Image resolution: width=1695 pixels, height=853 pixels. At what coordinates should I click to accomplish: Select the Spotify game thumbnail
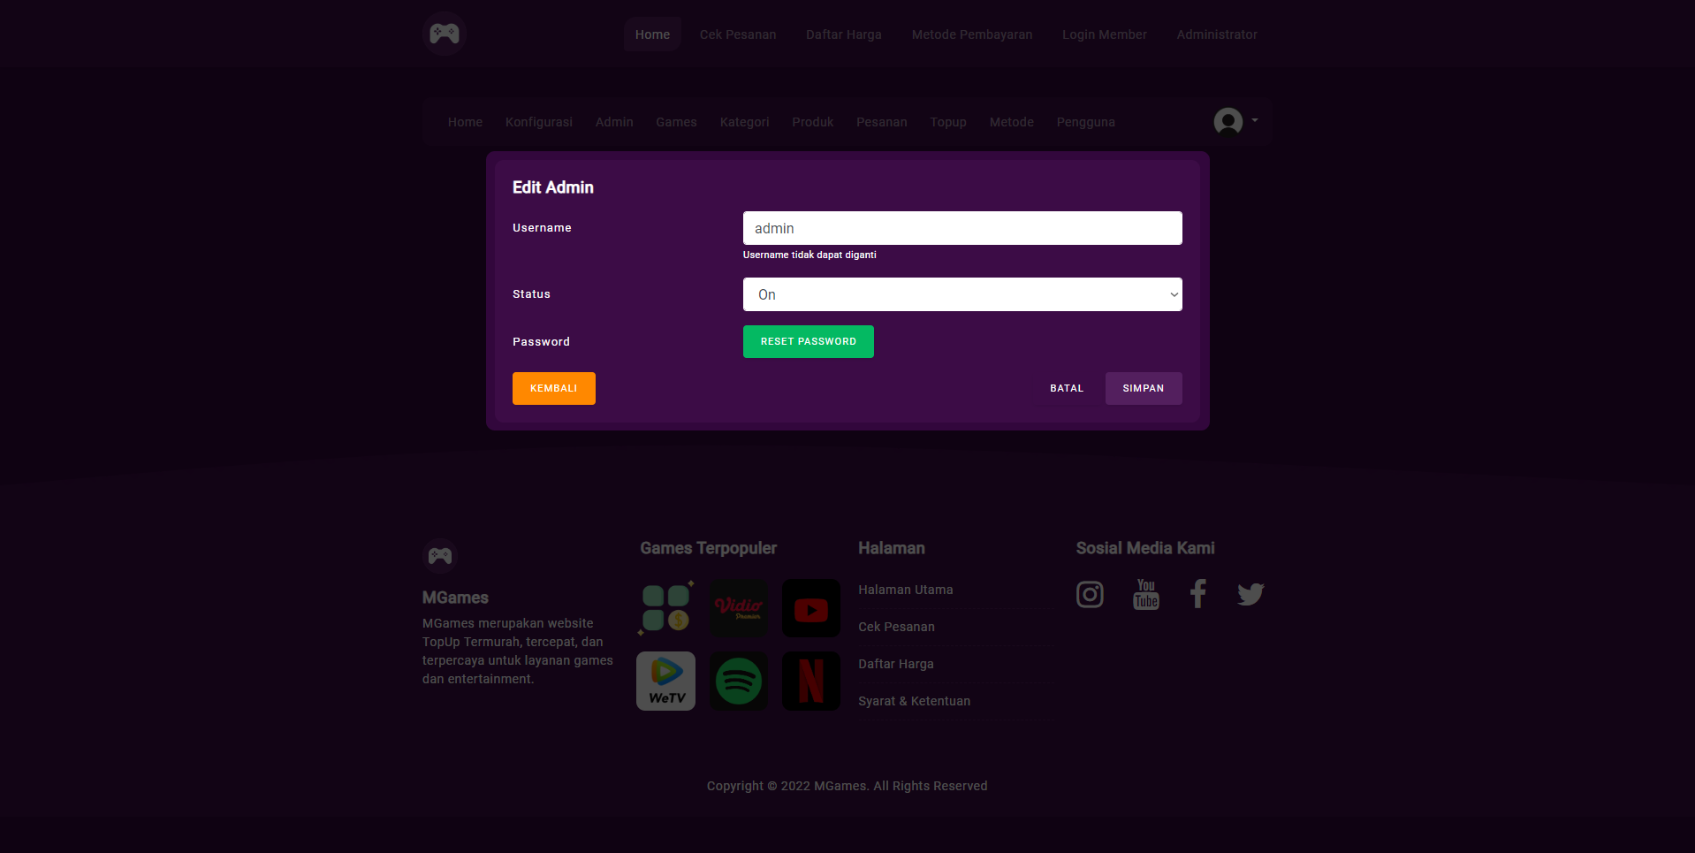click(x=739, y=681)
